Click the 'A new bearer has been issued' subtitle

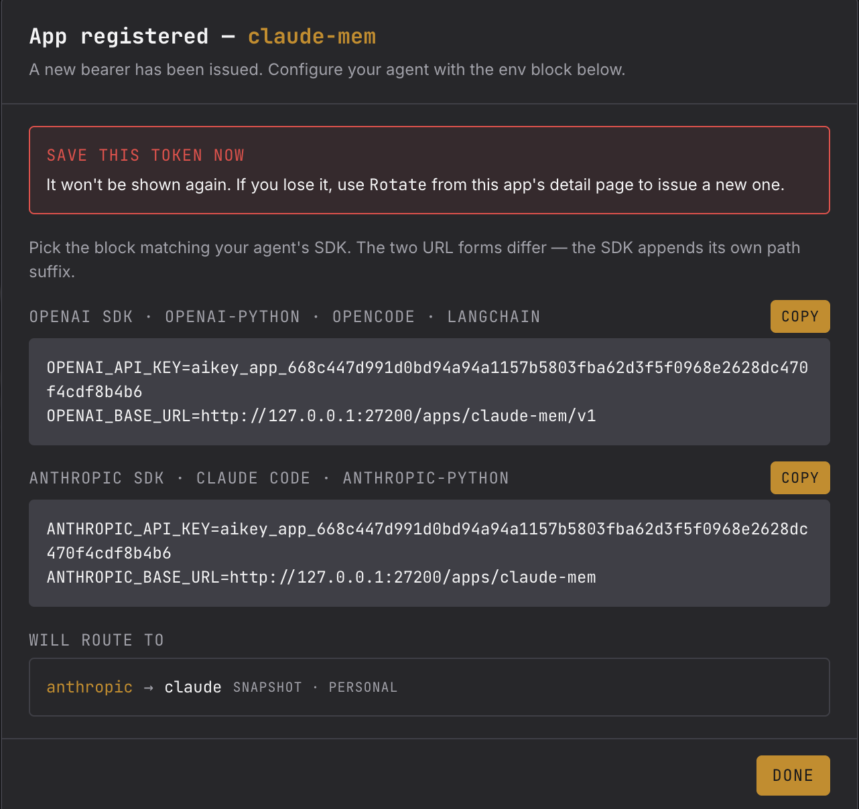[327, 70]
